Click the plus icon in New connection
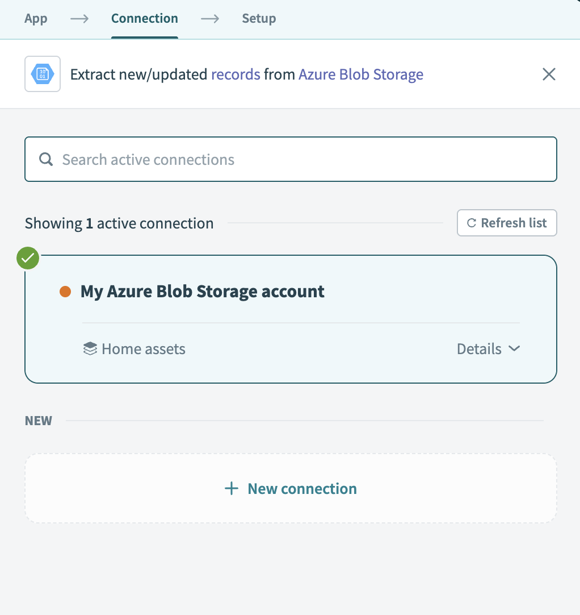 tap(232, 488)
